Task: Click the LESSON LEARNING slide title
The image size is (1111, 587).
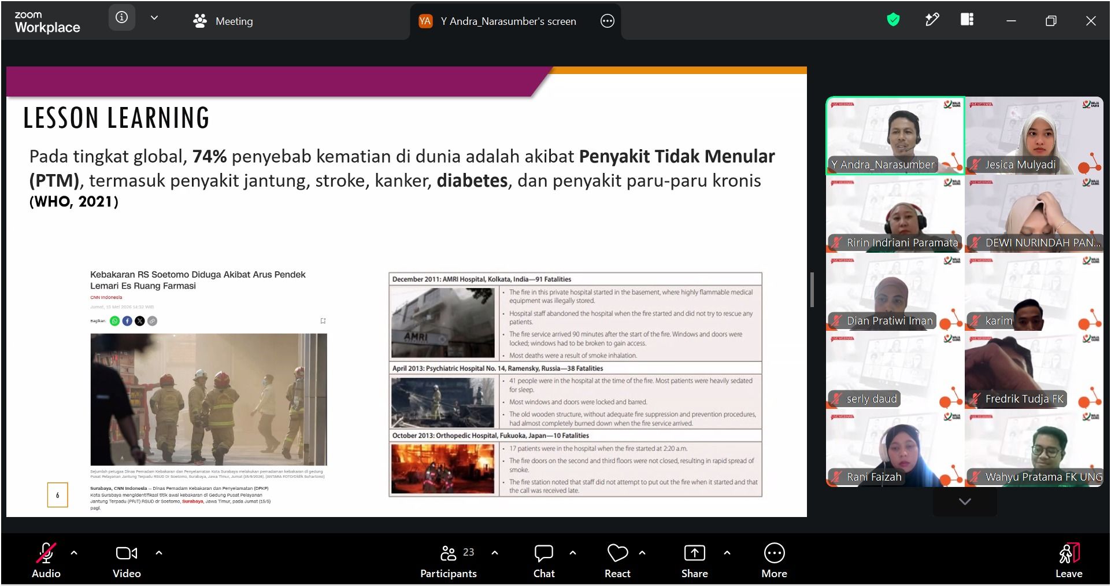Action: [x=116, y=118]
